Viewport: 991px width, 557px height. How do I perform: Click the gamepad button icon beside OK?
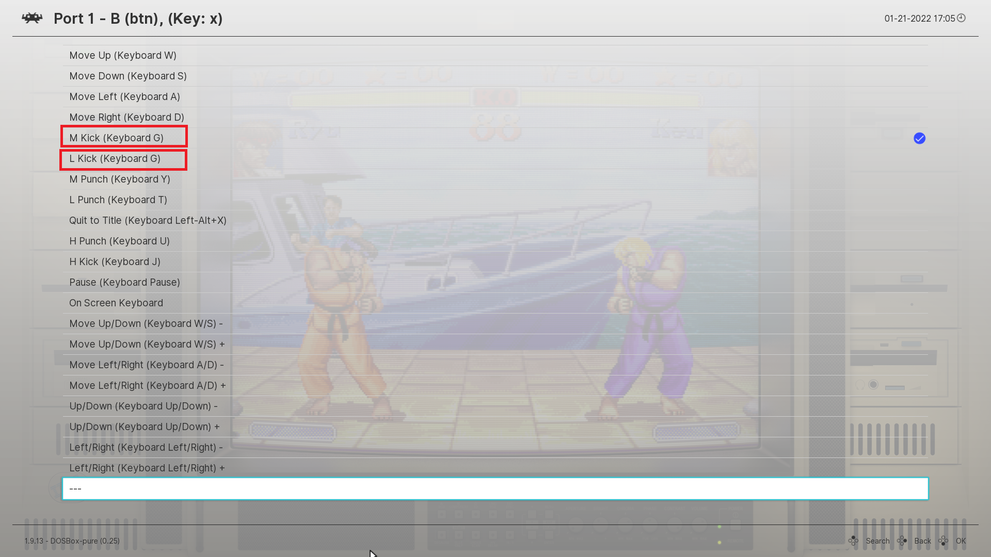tap(944, 541)
